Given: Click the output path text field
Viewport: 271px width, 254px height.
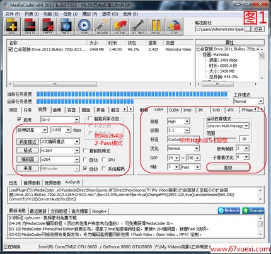Looking at the screenshot, I should pyautogui.click(x=219, y=29).
